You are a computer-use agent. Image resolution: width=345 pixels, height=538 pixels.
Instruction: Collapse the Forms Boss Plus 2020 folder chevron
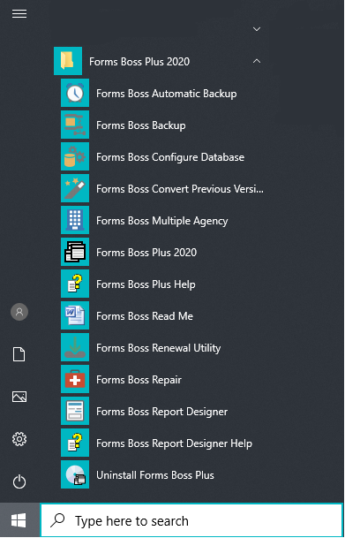pos(257,61)
